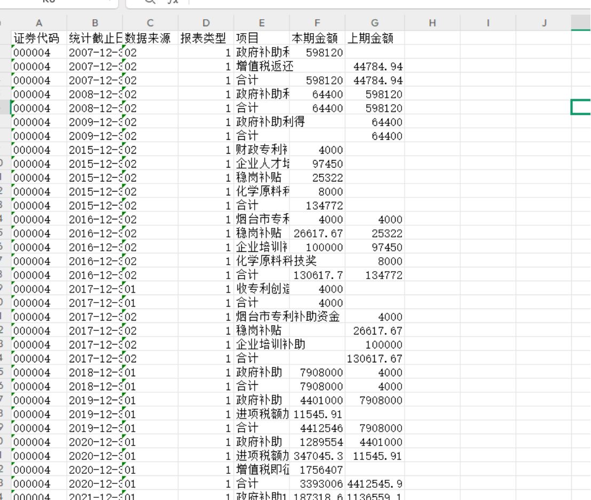Click the 本期金额 header cell

point(317,38)
